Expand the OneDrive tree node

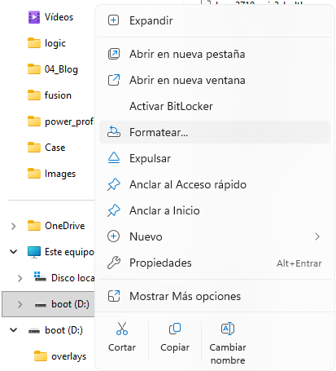(13, 226)
